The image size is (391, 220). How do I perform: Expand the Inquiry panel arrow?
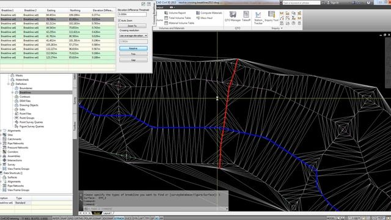(282, 28)
